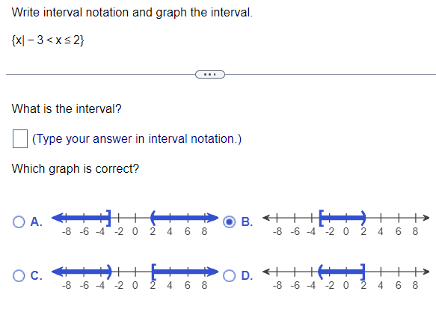Image resolution: width=436 pixels, height=315 pixels.
Task: Click the letter label B.
Action: (247, 221)
